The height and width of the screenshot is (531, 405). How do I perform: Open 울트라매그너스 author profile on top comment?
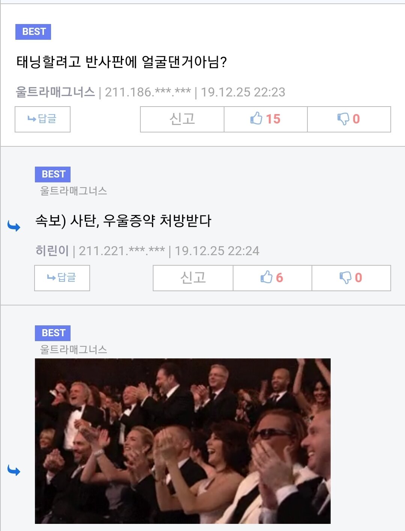[x=55, y=92]
